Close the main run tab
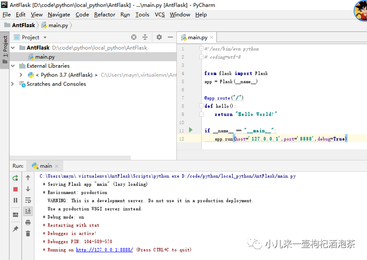Image resolution: width=367 pixels, height=260 pixels. pyautogui.click(x=56, y=166)
